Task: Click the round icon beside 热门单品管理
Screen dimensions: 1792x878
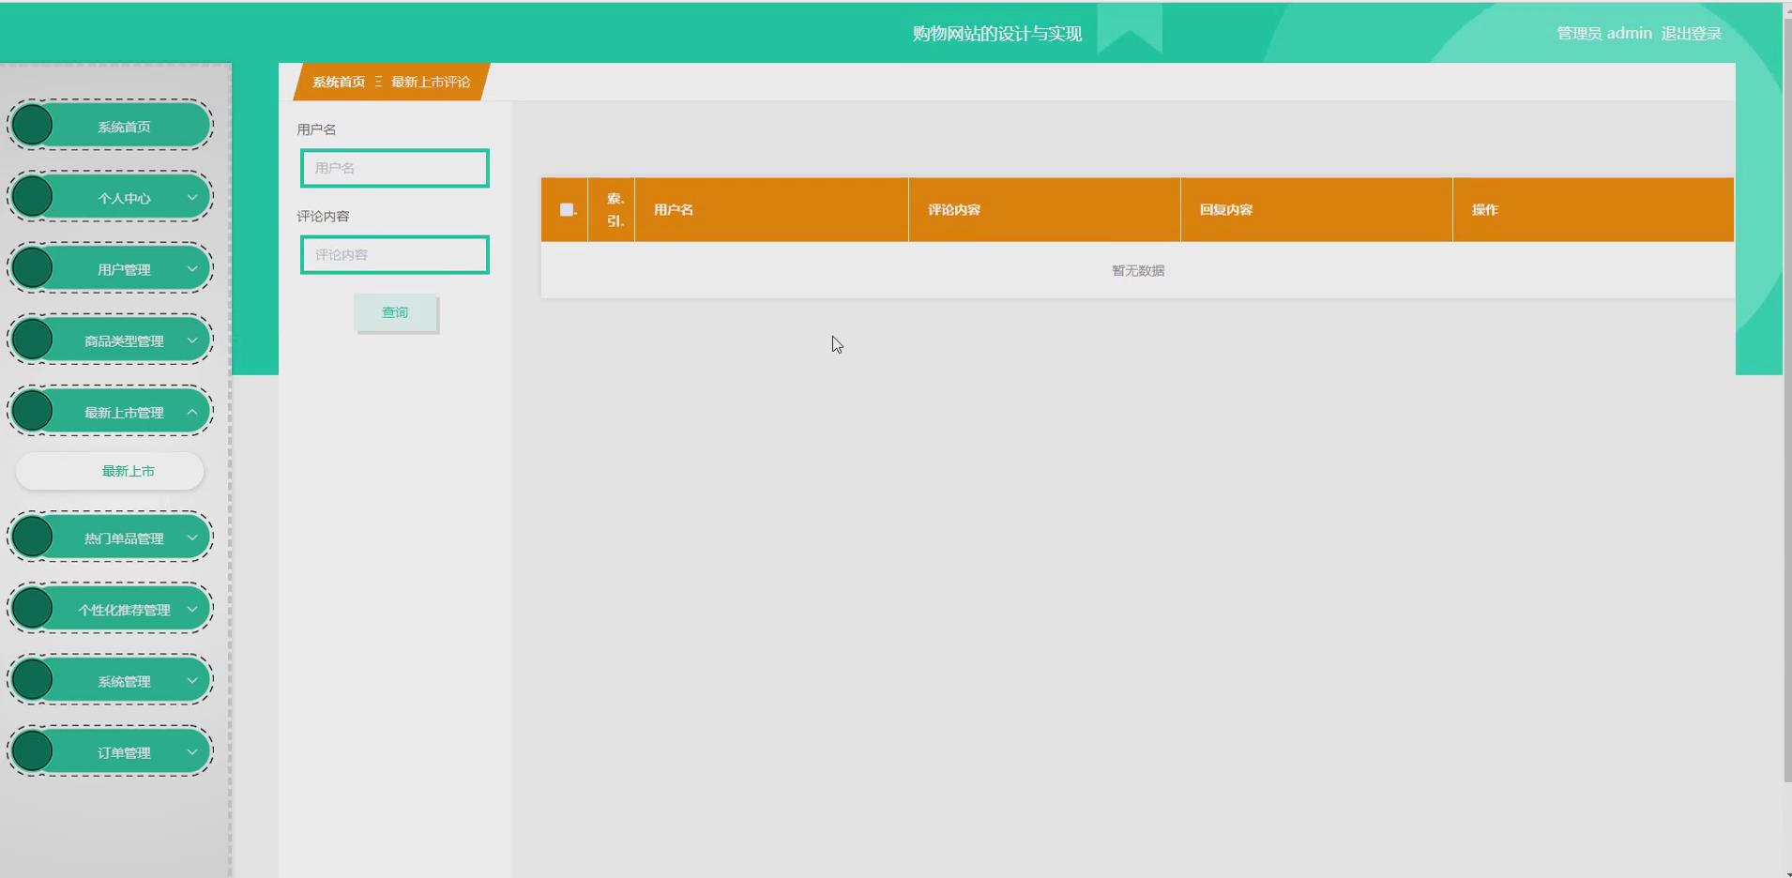Action: [x=32, y=537]
